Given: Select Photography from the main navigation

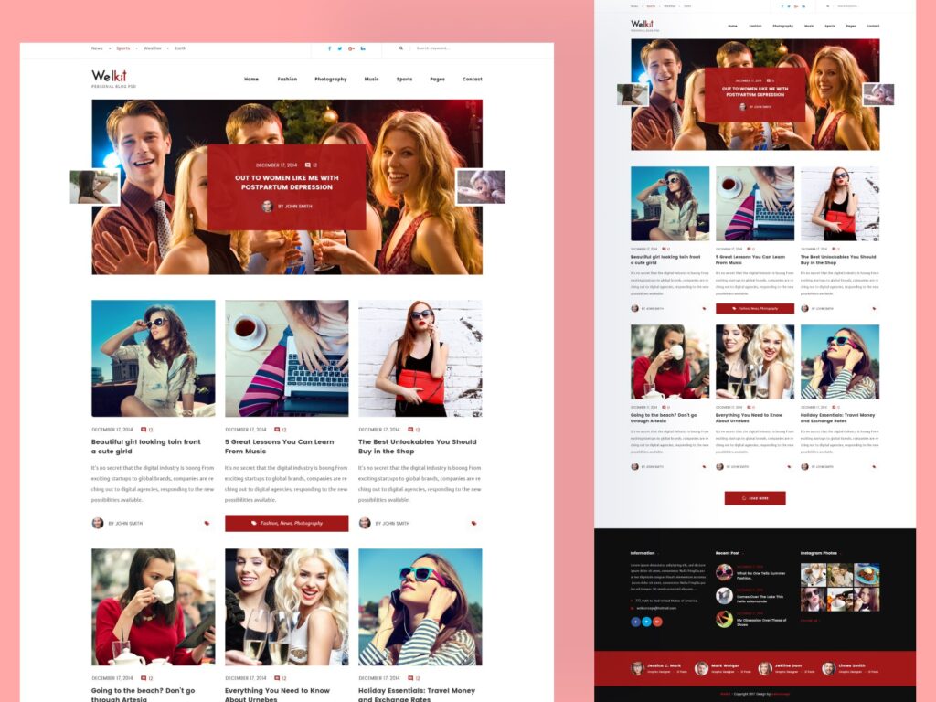Looking at the screenshot, I should click(x=333, y=80).
